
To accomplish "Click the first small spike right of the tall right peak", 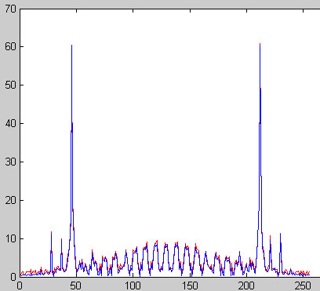I will tap(270, 236).
